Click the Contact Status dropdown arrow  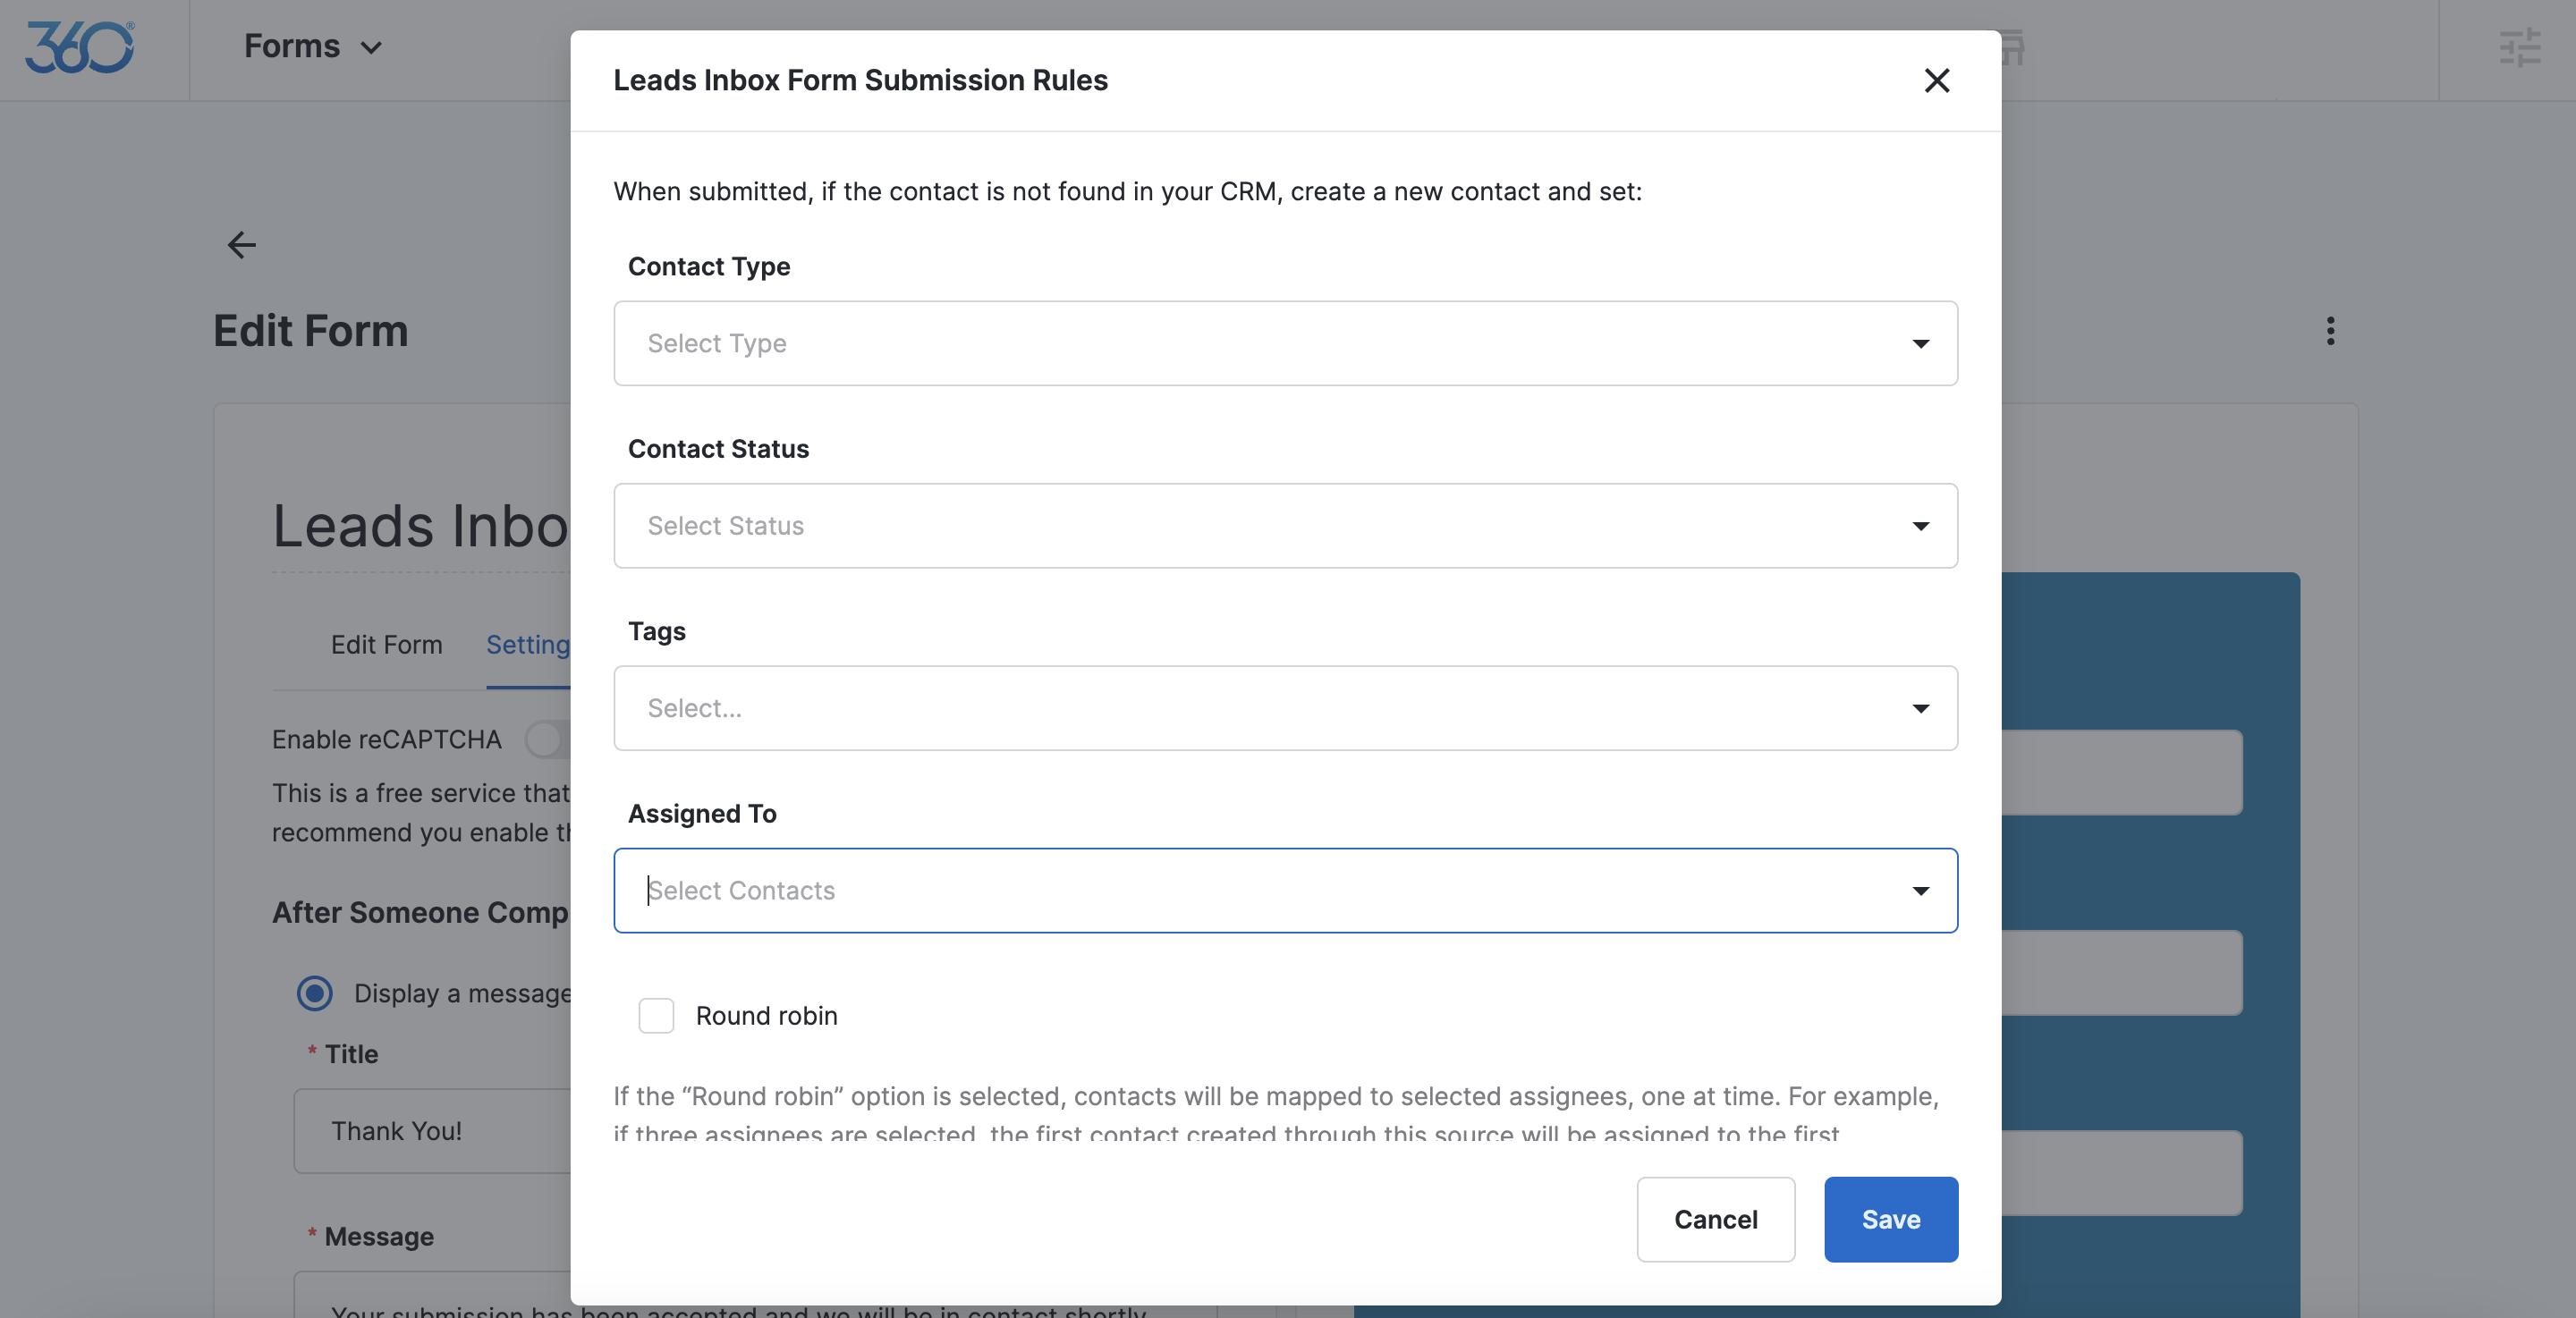1920,526
